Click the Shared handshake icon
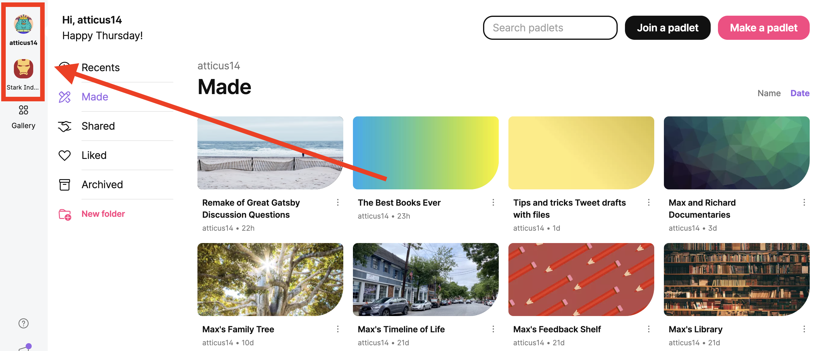This screenshot has height=351, width=823. click(x=65, y=126)
